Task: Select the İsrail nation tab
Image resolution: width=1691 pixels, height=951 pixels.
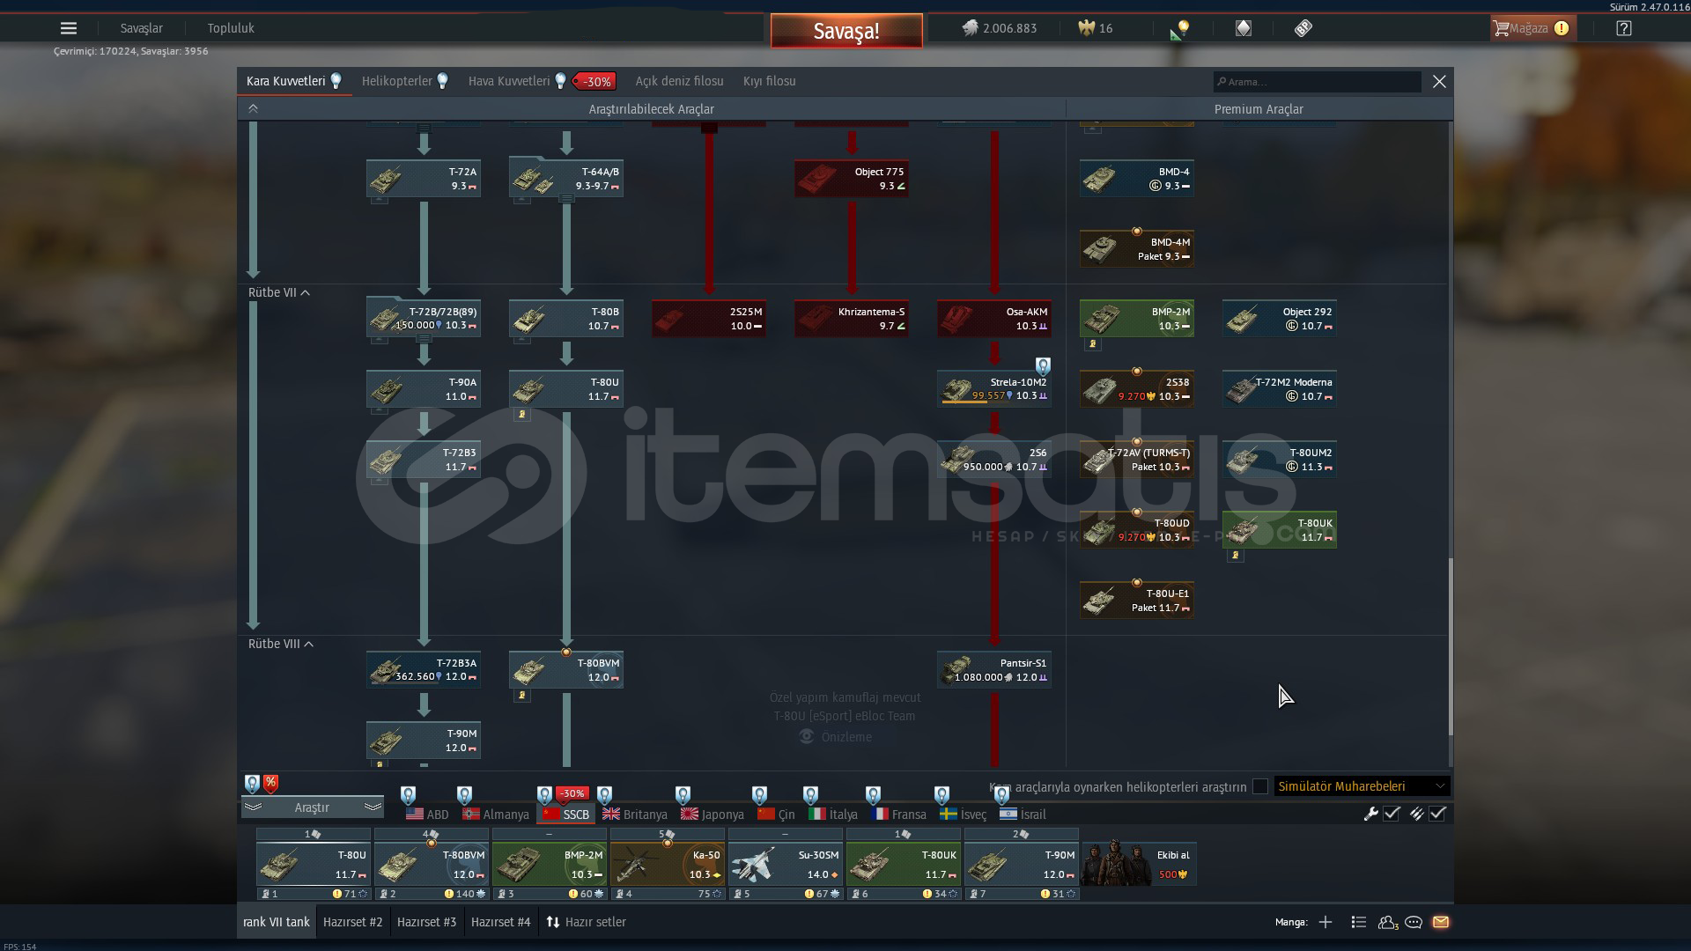Action: point(1023,815)
